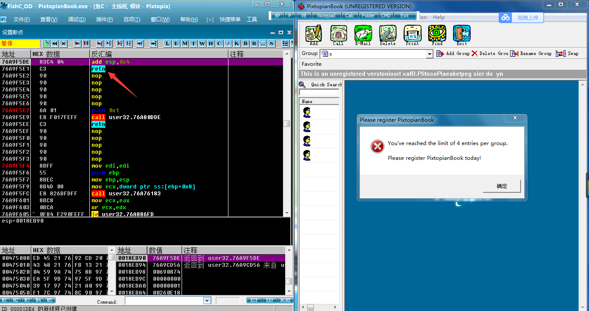Select the stack row 0018EB94
Screen dimensions: 589x311
point(201,265)
